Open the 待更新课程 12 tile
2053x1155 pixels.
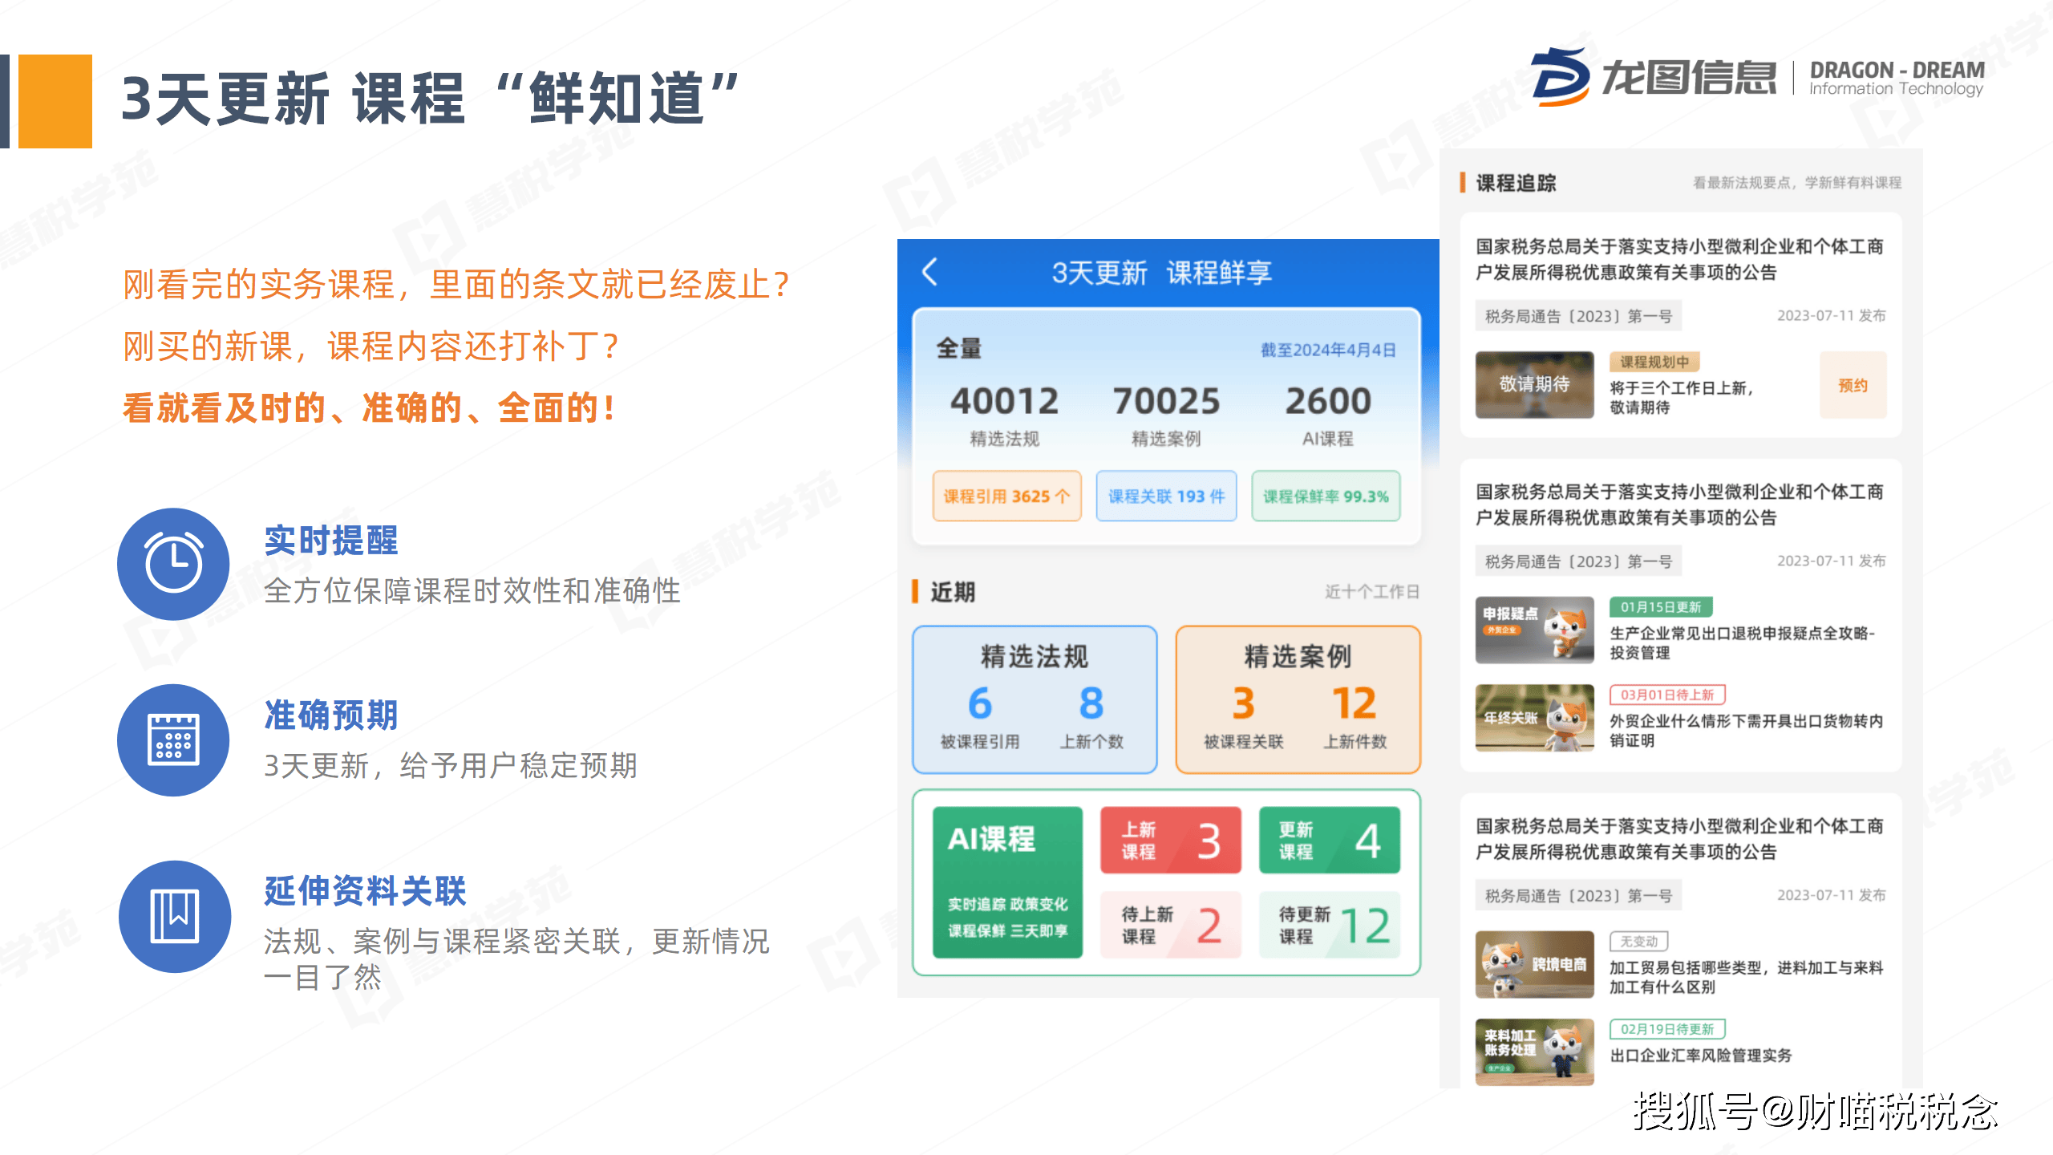tap(1329, 925)
